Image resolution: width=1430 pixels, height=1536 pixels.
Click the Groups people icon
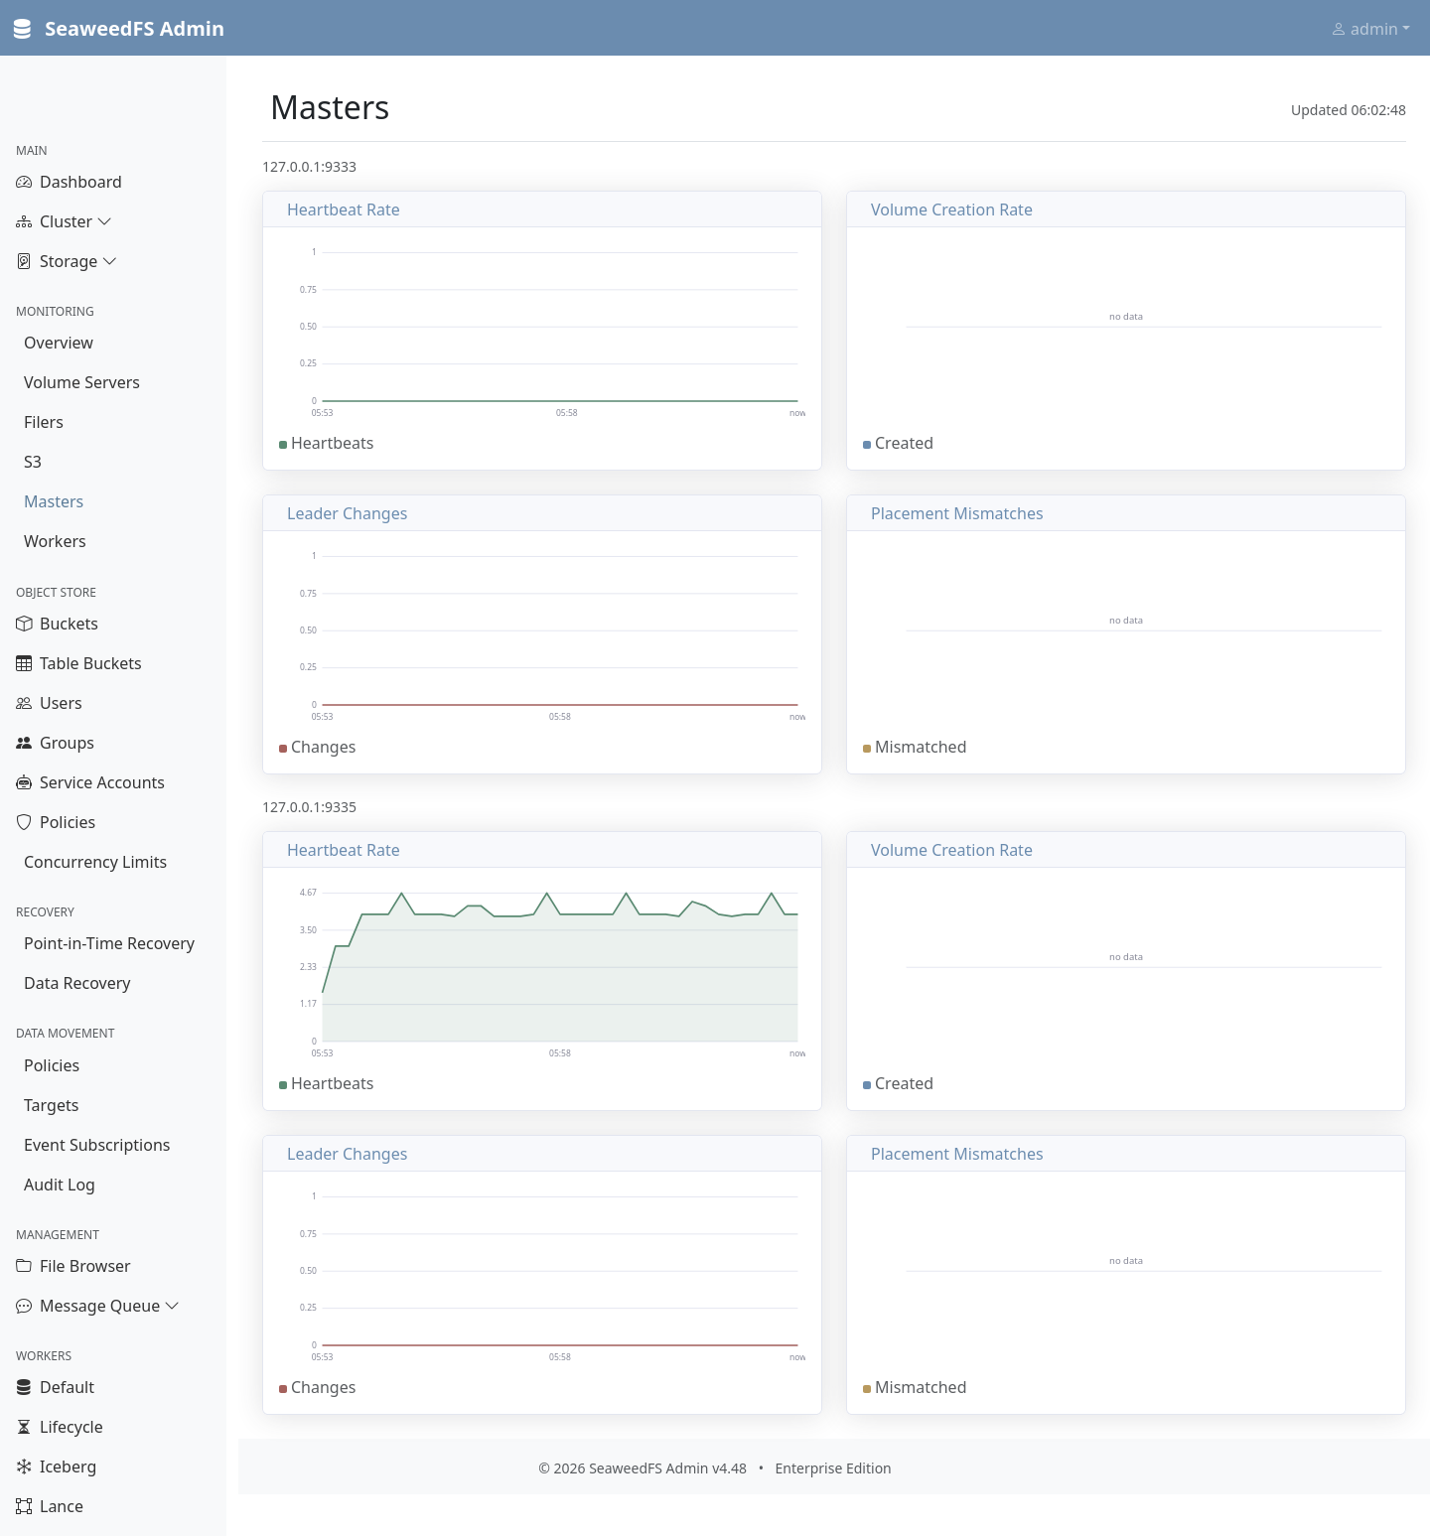pyautogui.click(x=24, y=743)
